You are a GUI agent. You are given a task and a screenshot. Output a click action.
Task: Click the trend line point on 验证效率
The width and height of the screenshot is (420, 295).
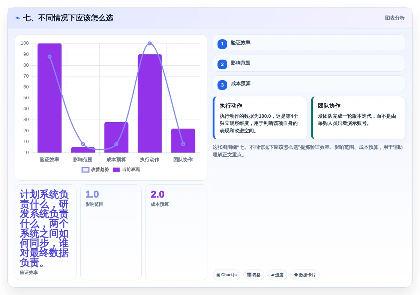pyautogui.click(x=49, y=57)
